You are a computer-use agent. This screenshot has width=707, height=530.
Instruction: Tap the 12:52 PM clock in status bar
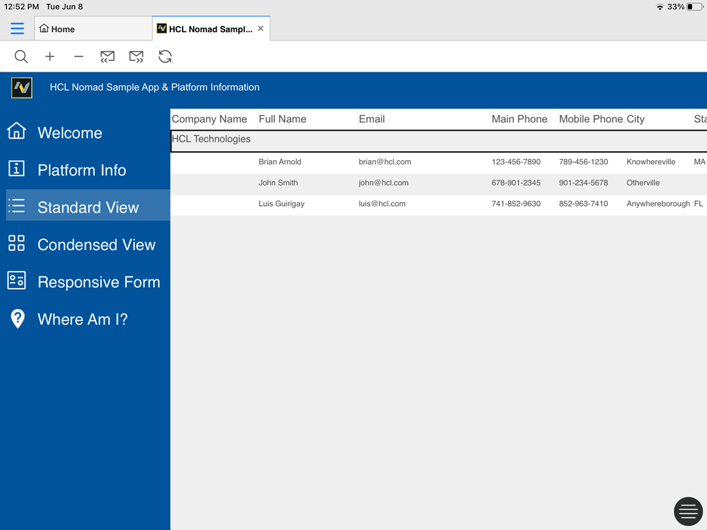[21, 7]
